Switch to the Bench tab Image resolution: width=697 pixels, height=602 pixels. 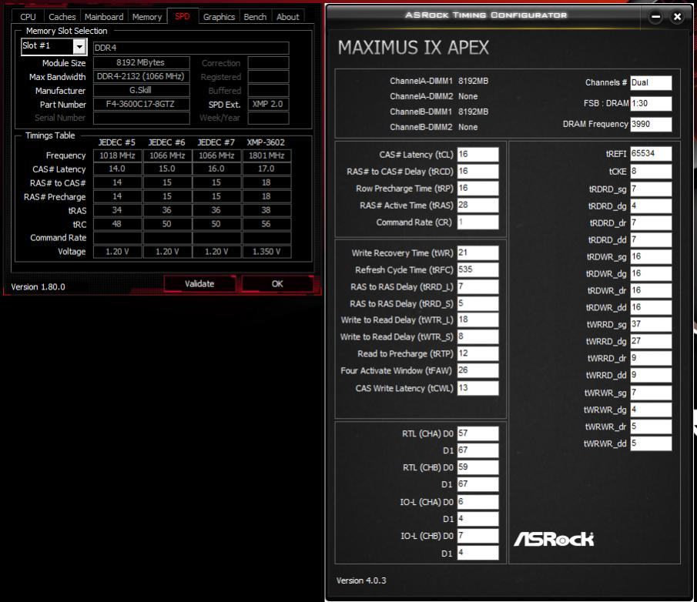point(255,17)
